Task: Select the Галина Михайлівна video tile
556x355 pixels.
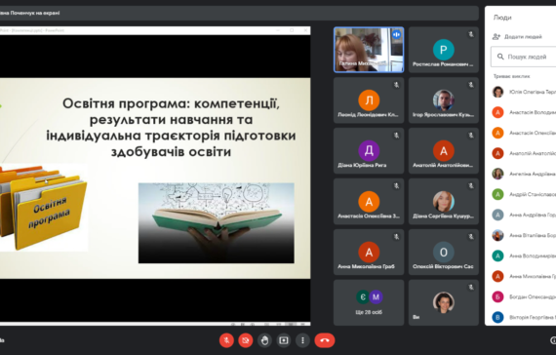Action: pos(369,50)
